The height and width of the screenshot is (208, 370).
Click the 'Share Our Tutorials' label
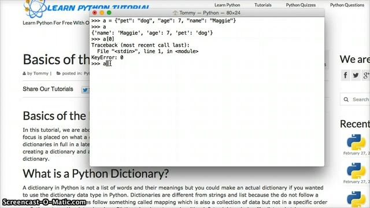coord(48,89)
